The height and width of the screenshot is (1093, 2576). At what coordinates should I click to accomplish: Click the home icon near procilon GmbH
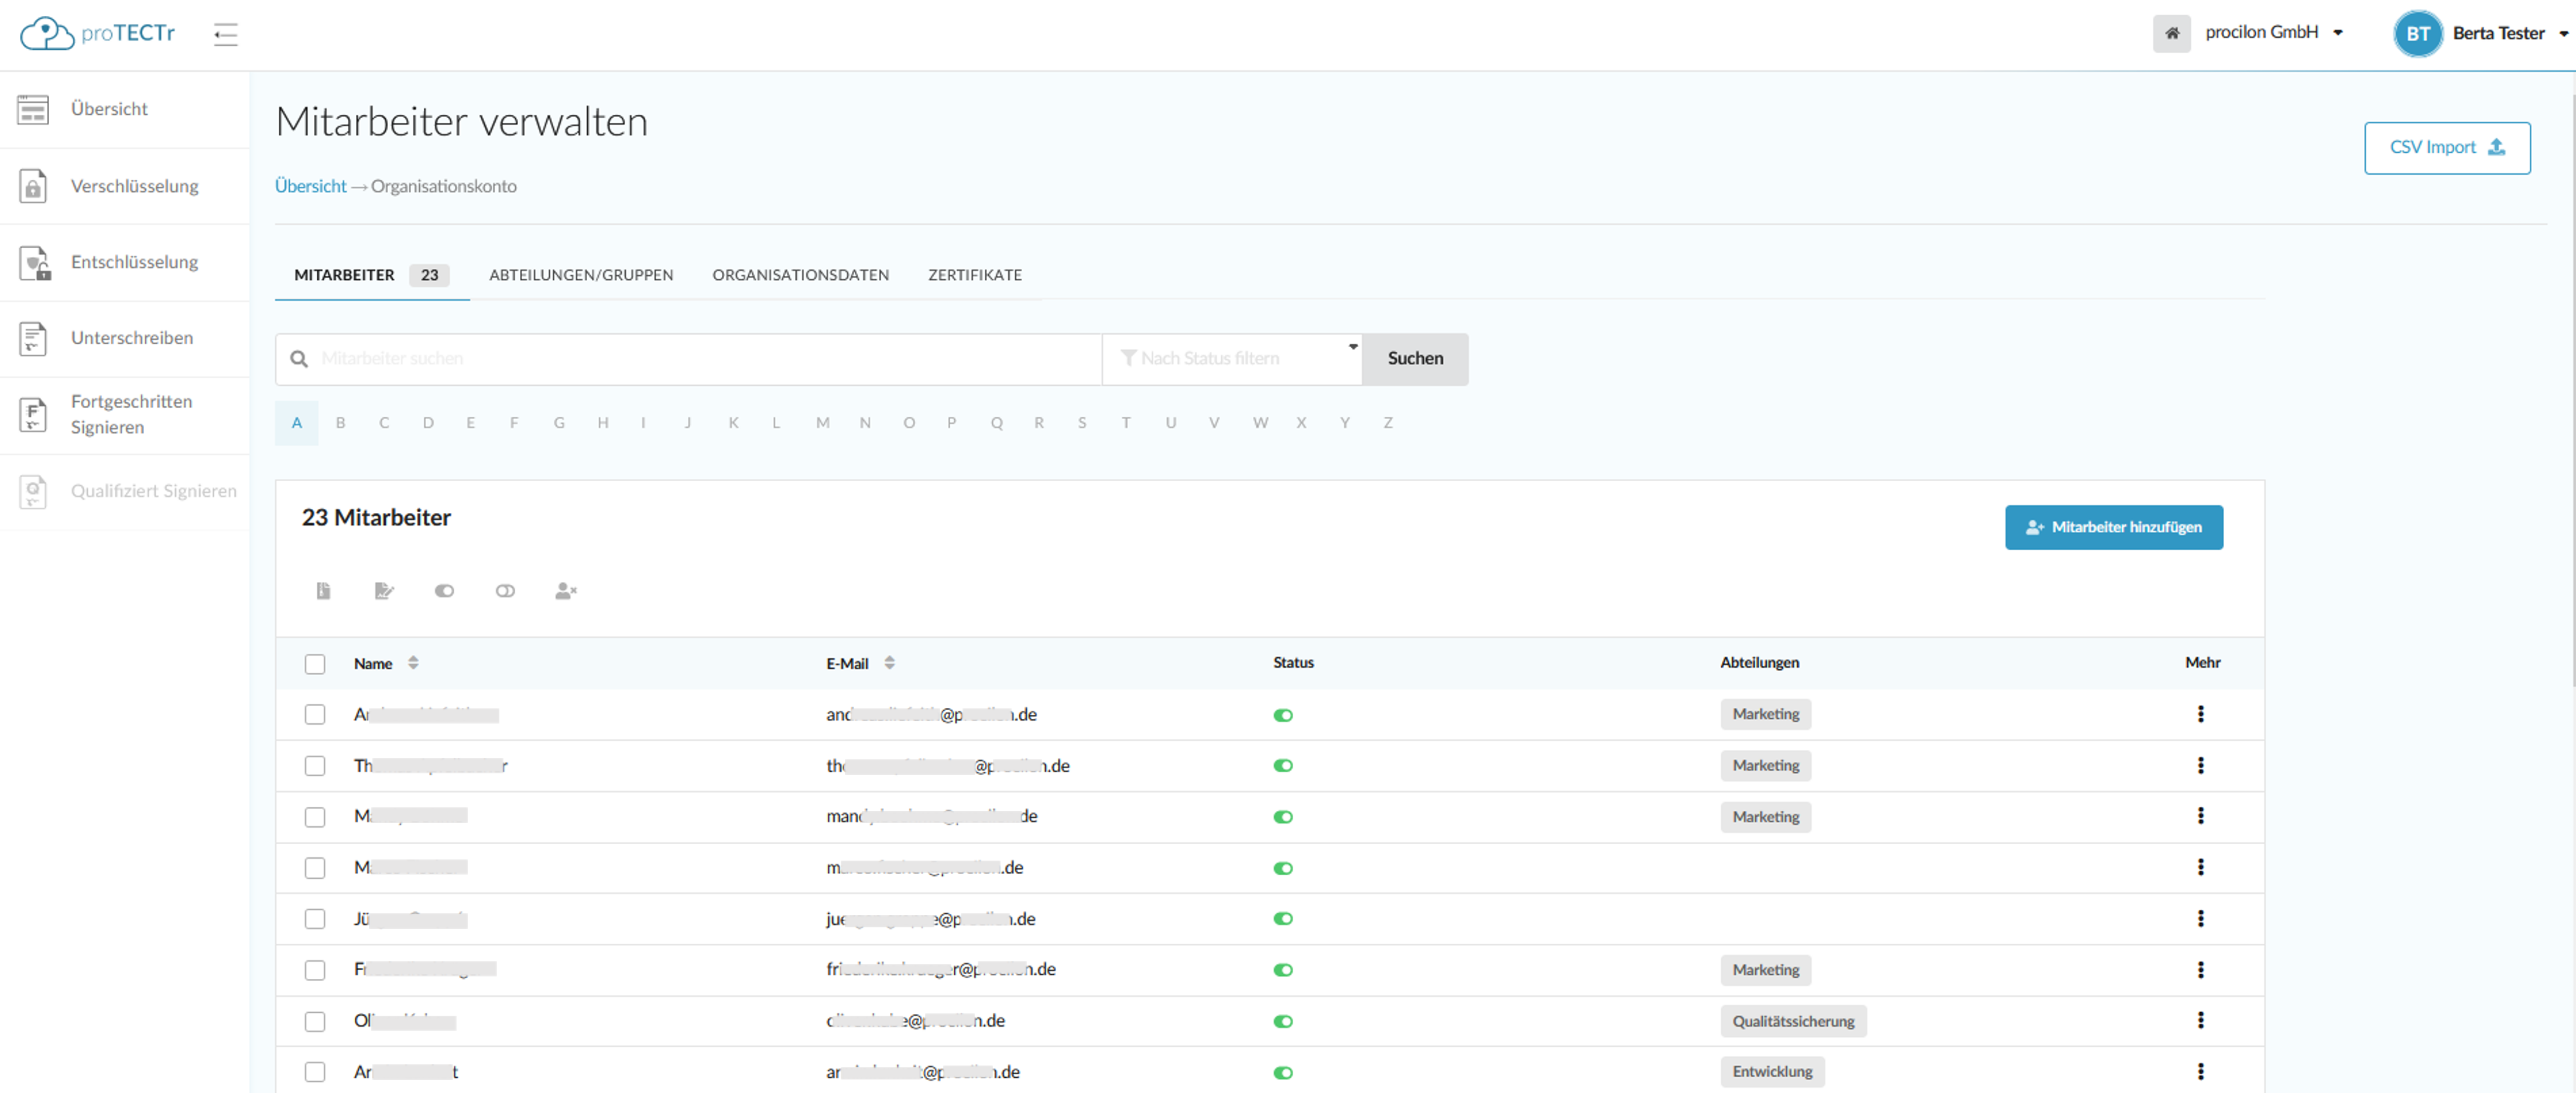coord(2171,33)
